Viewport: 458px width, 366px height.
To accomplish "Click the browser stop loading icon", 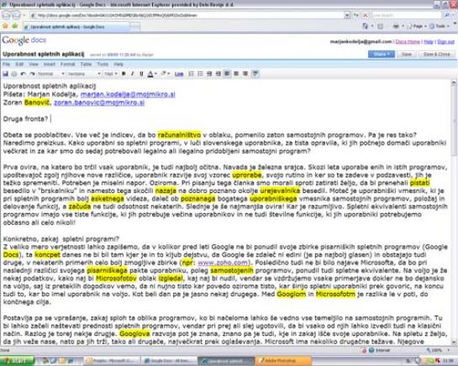I will click(365, 15).
